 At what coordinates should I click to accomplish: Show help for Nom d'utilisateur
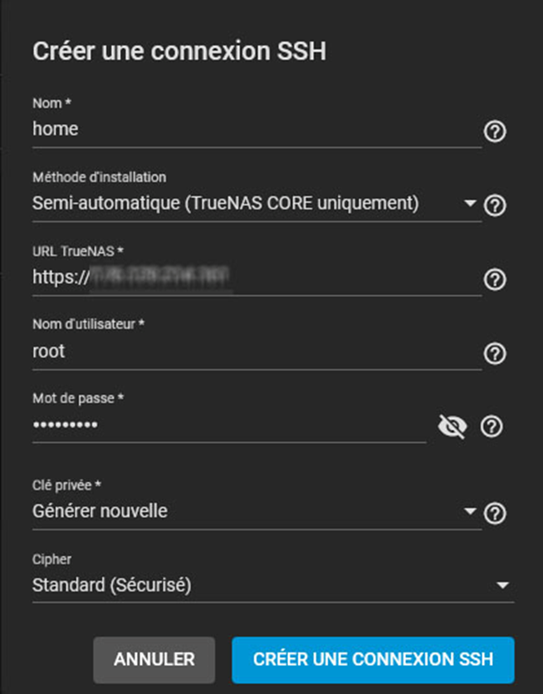tap(495, 354)
